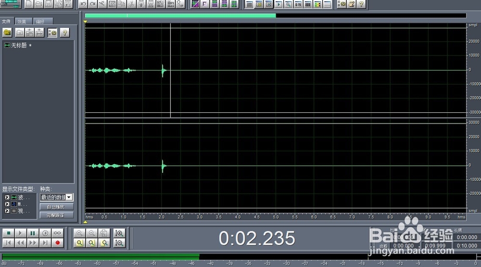Click the help question mark in file panel

point(65,33)
